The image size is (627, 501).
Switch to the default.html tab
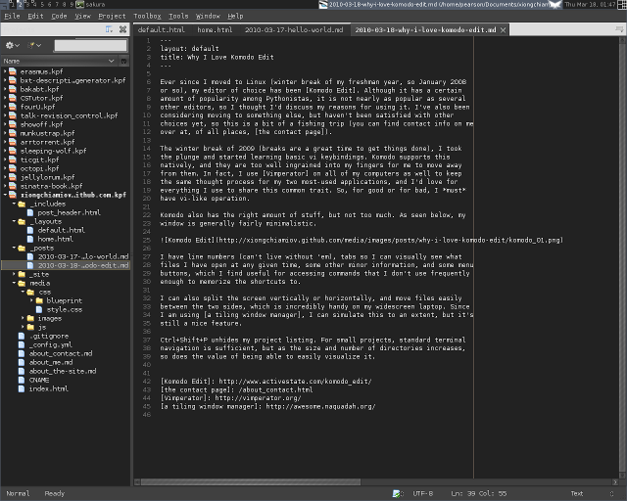click(162, 29)
